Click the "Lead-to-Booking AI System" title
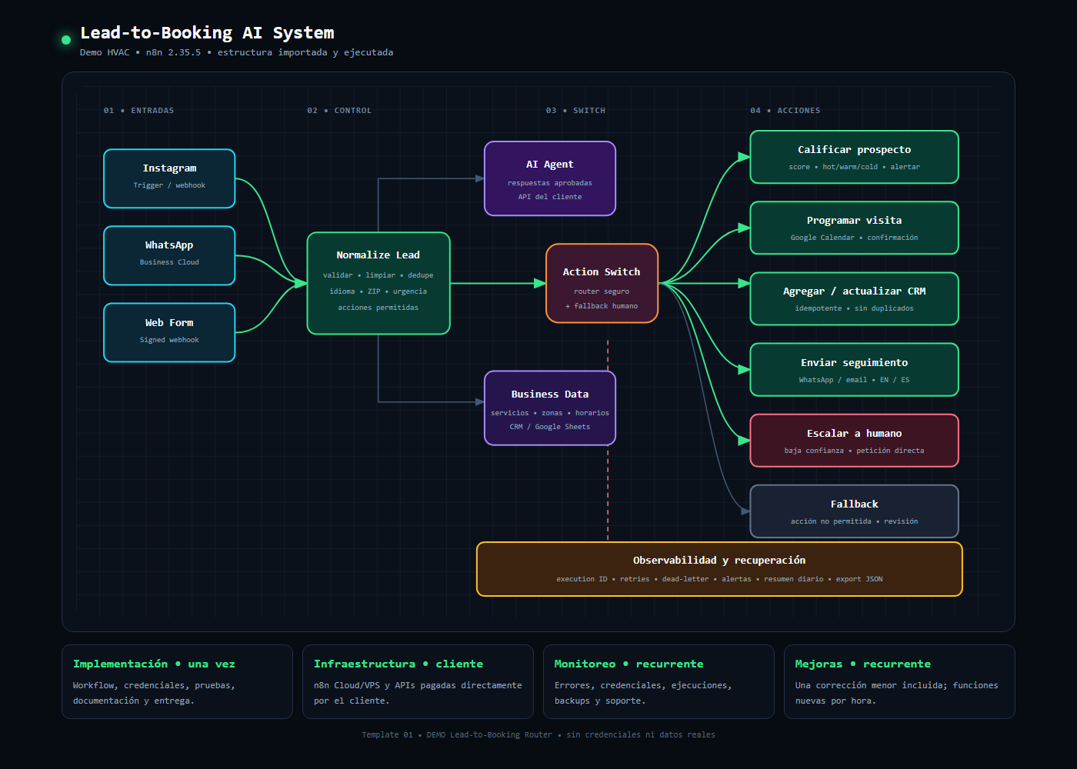Viewport: 1077px width, 769px height. pos(207,32)
